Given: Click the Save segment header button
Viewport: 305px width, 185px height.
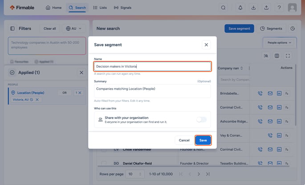Looking at the screenshot, I should [239, 28].
